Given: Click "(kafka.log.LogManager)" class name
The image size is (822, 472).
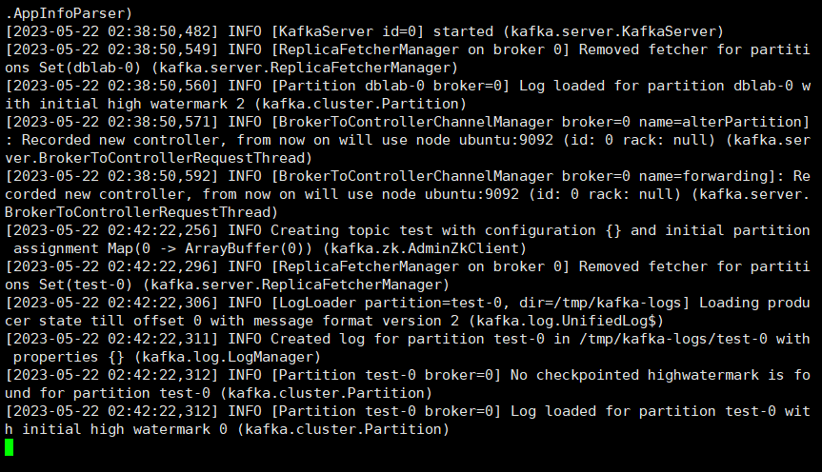Looking at the screenshot, I should coord(228,357).
